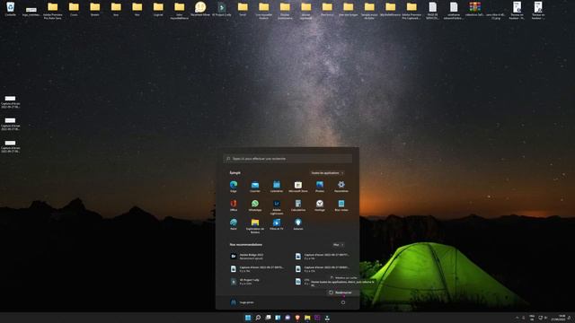The height and width of the screenshot is (323, 575).
Task: Open WhatsApp from pinned apps
Action: tap(255, 205)
